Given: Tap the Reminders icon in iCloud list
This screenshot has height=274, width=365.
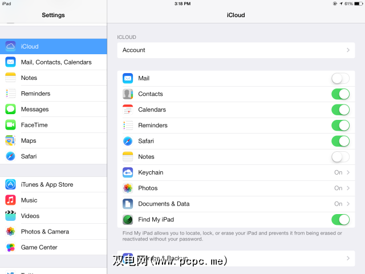Looking at the screenshot, I should (128, 126).
